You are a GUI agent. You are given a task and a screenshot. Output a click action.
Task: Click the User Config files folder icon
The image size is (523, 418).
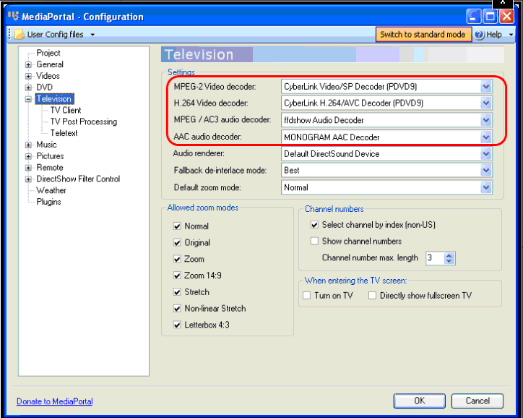pos(19,35)
